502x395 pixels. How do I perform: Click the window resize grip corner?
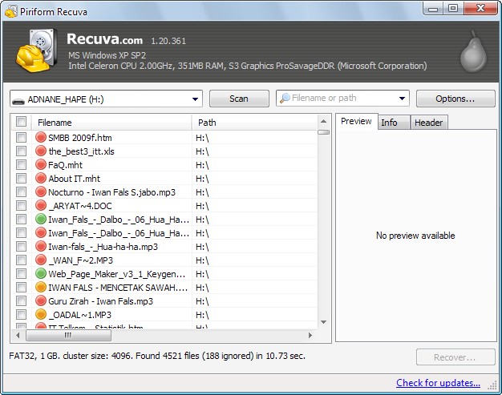tap(492, 385)
